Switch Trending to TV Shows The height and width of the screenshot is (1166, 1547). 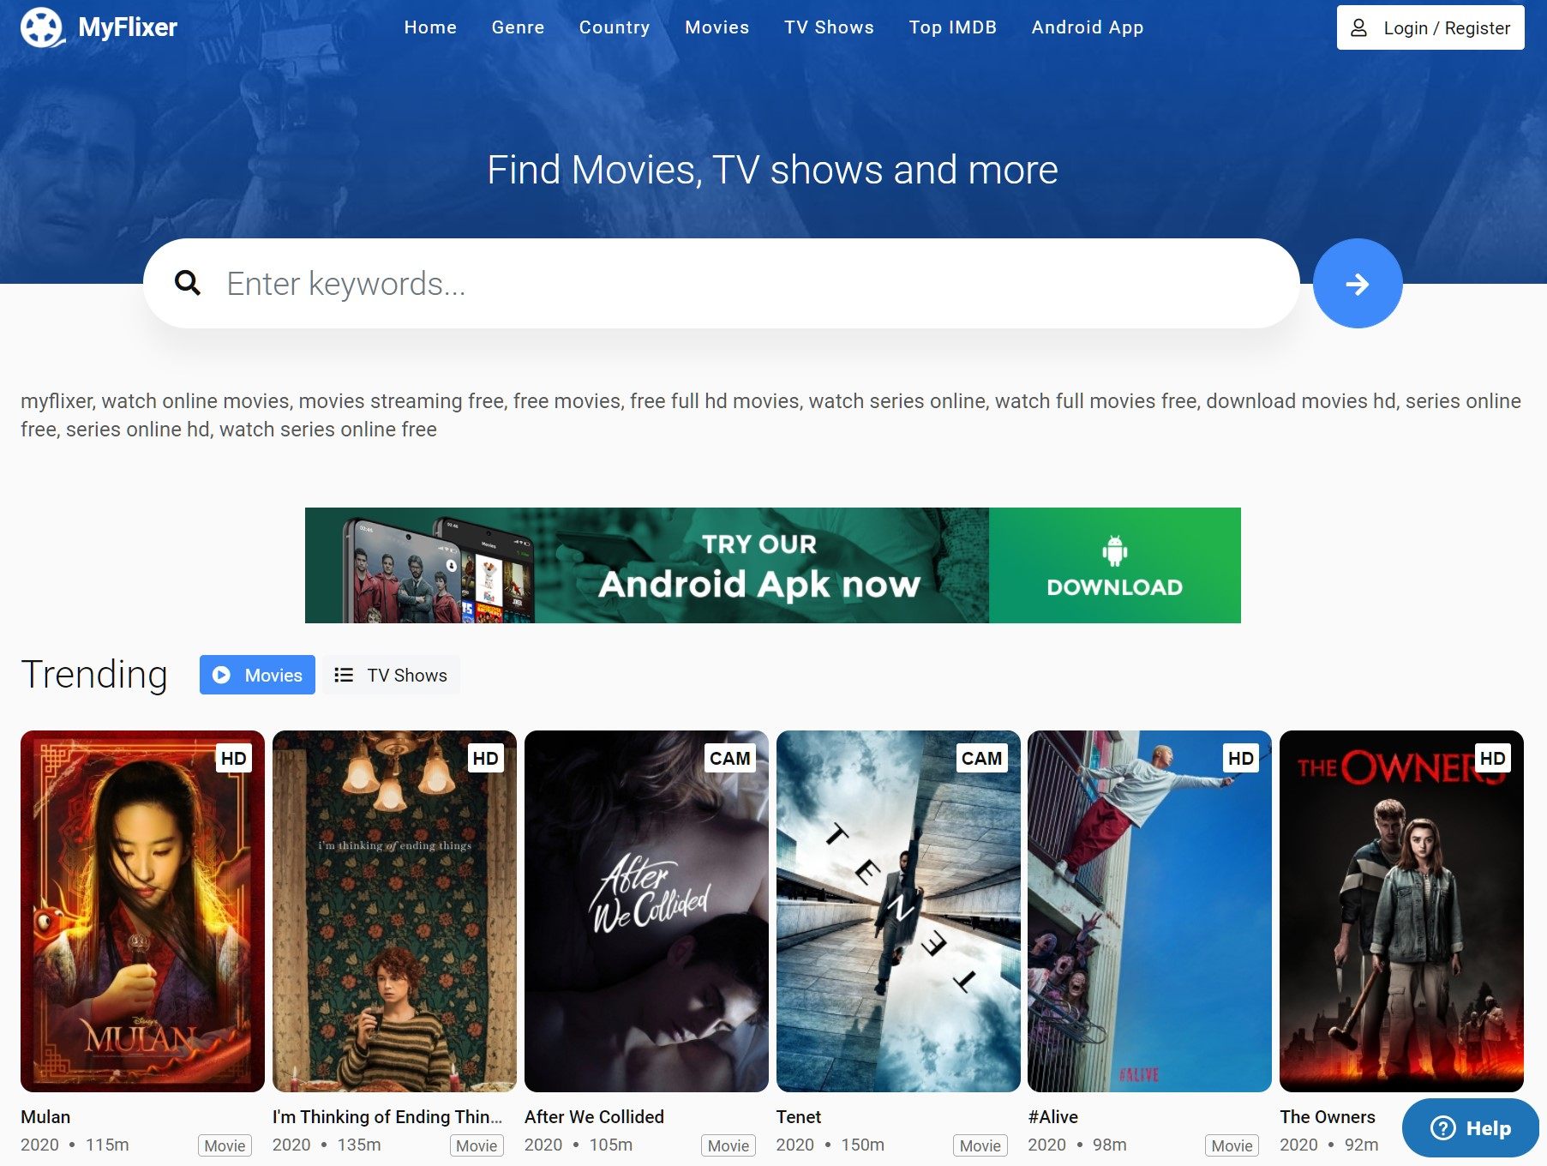[x=392, y=675]
